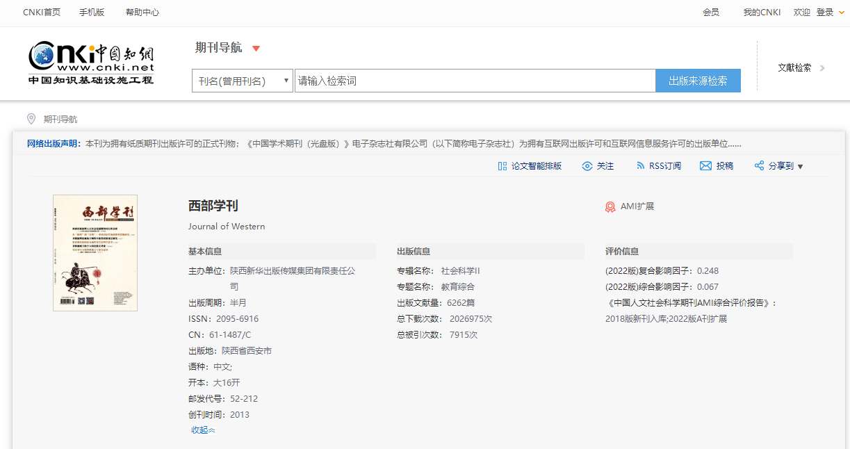Click the 出版信息 section header

414,252
